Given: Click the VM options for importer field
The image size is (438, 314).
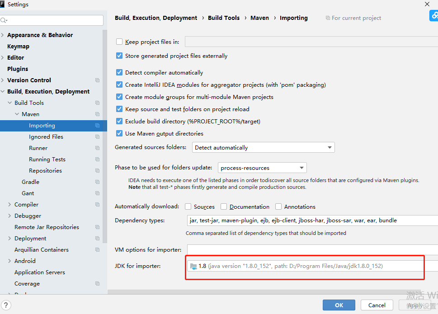Looking at the screenshot, I should [x=313, y=250].
